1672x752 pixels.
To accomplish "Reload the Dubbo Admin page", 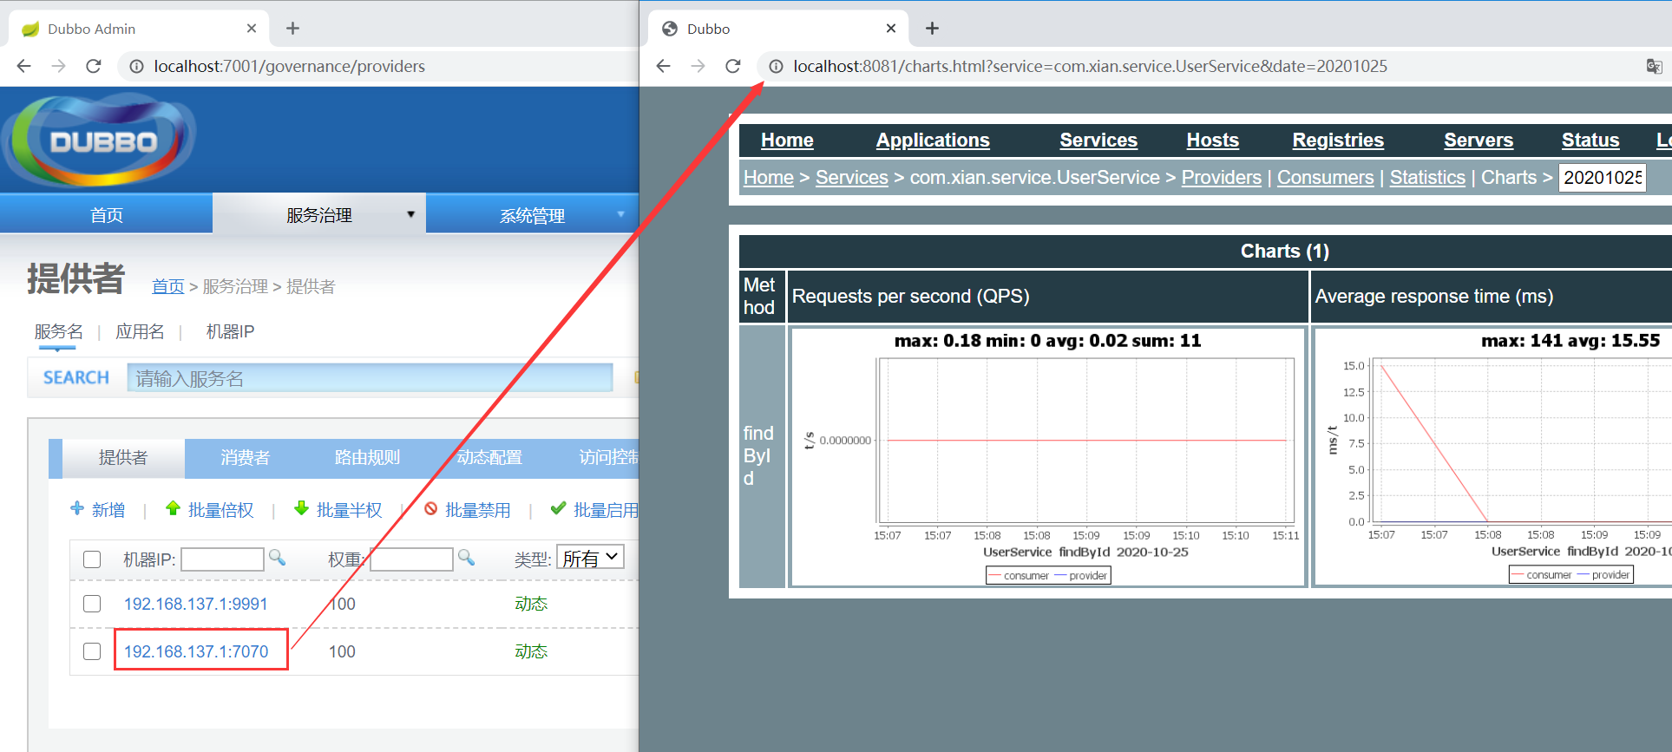I will (x=94, y=66).
